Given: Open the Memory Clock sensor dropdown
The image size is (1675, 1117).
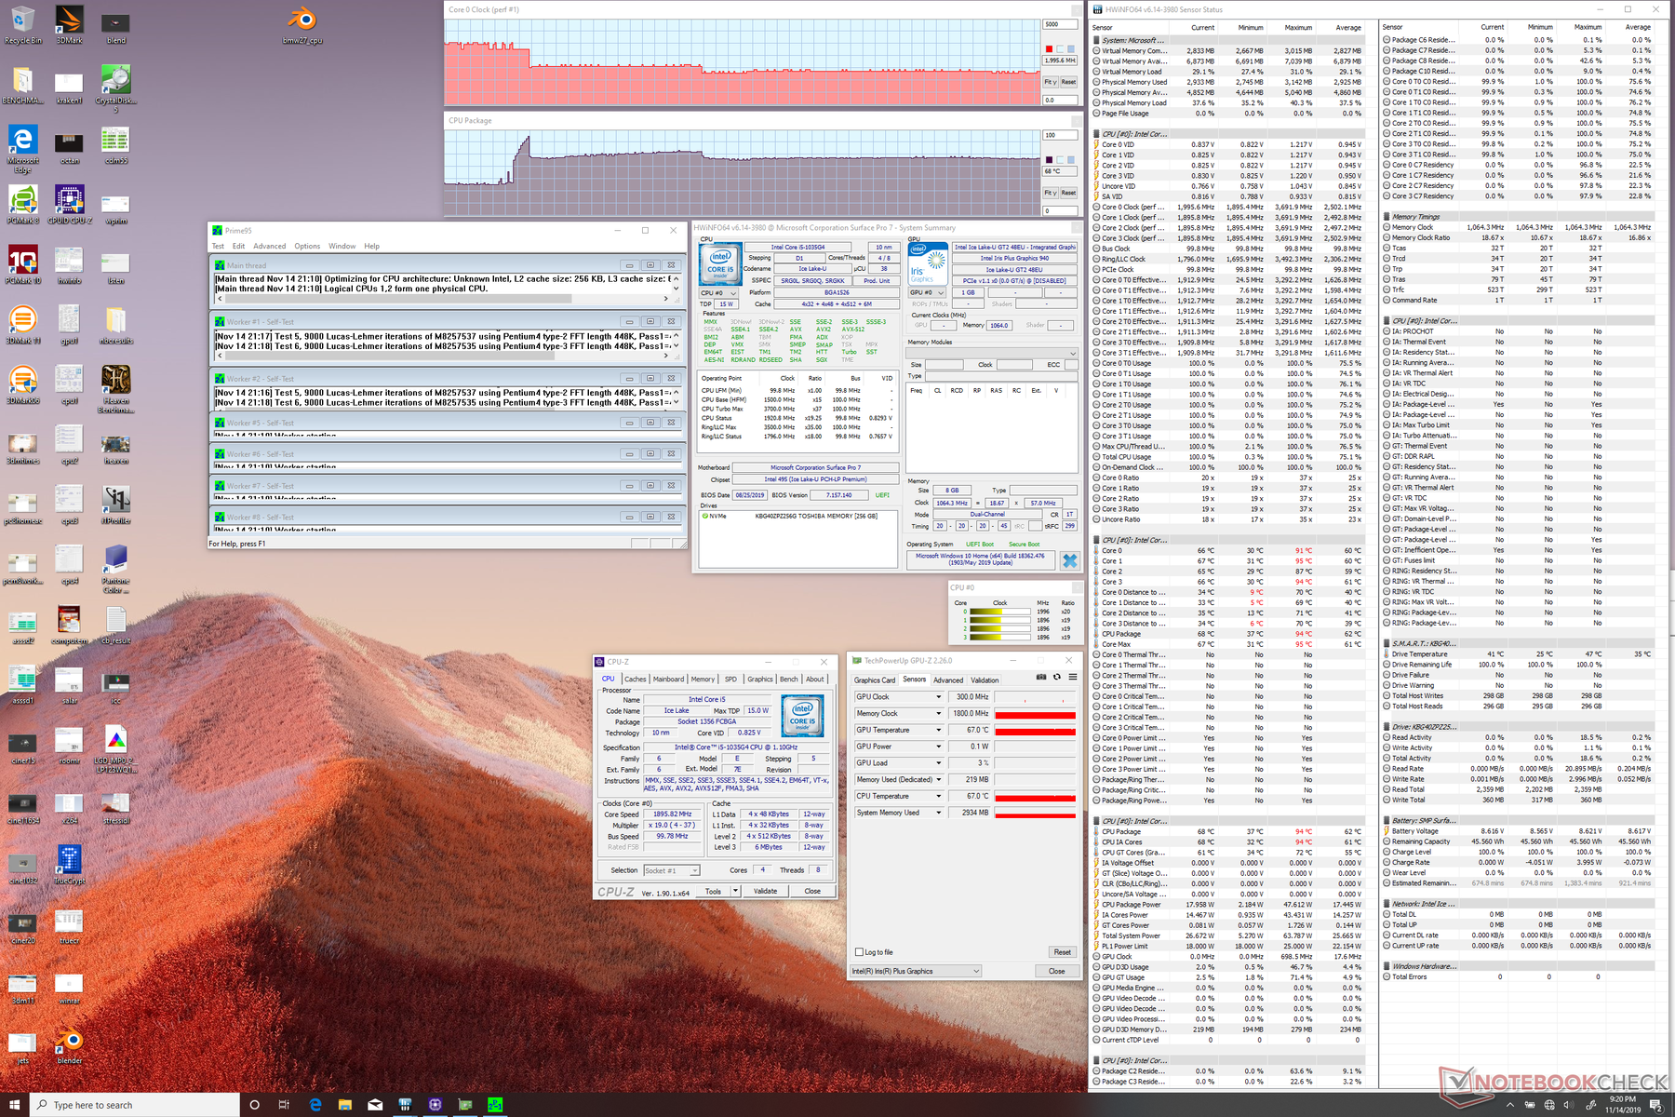Looking at the screenshot, I should pyautogui.click(x=899, y=713).
